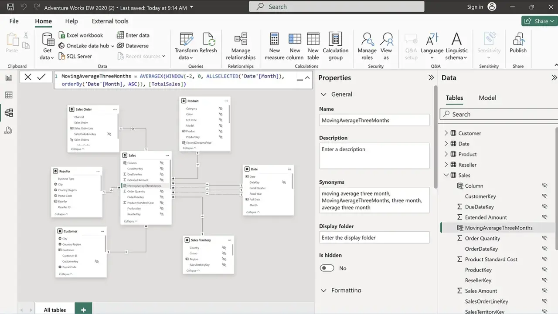Toggle visibility of CustomerKey in Data pane

[544, 196]
